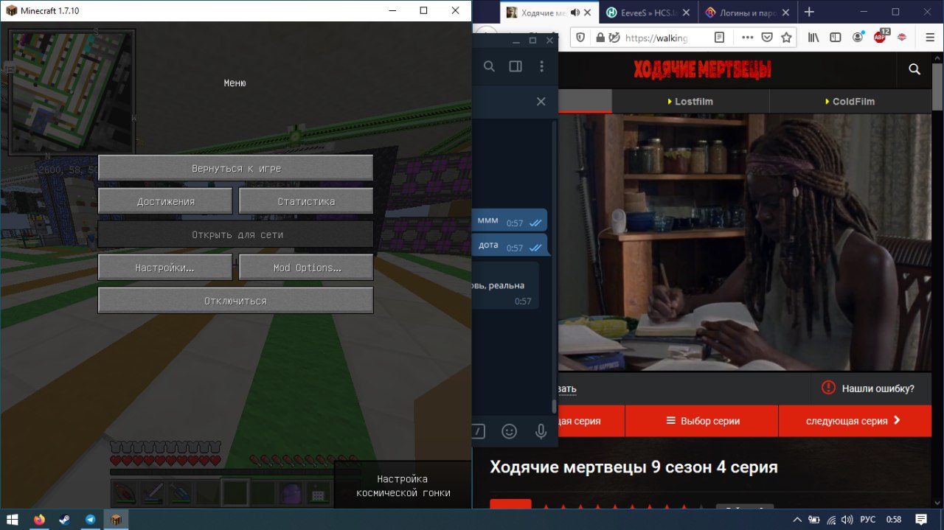944x530 pixels.
Task: Click the battery tray icon
Action: click(x=815, y=519)
